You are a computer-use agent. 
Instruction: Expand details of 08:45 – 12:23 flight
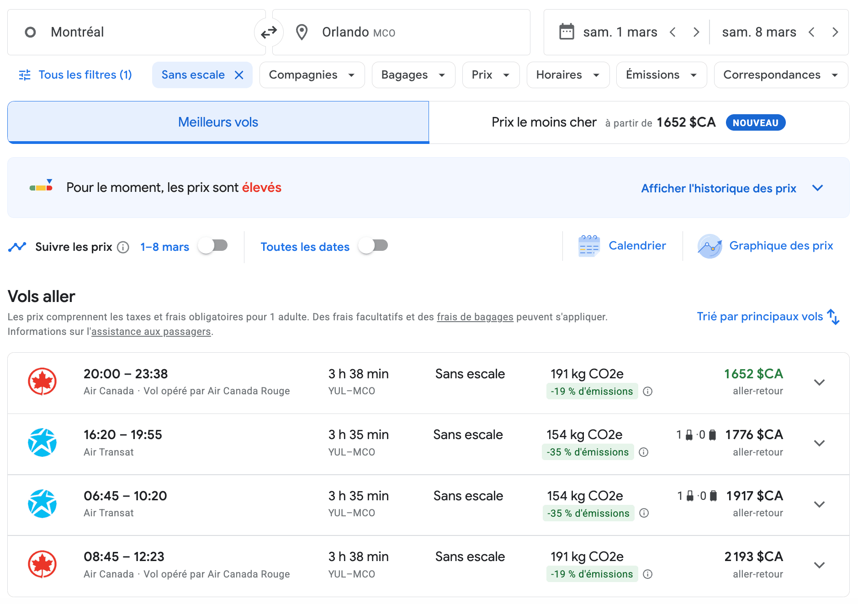pos(820,565)
